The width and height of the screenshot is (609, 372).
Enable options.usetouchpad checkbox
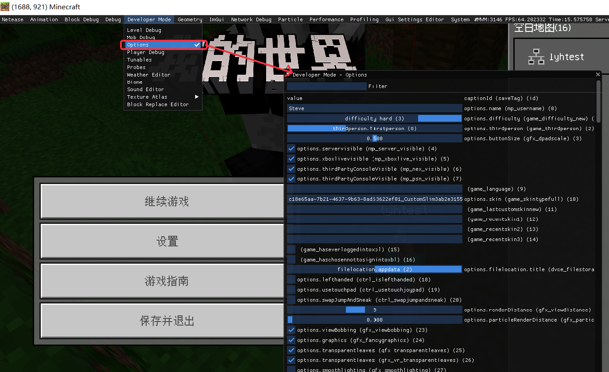(291, 290)
